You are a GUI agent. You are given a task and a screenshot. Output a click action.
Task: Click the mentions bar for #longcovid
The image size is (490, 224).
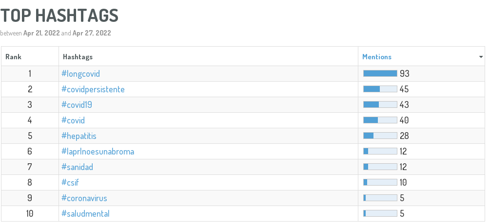tap(380, 74)
